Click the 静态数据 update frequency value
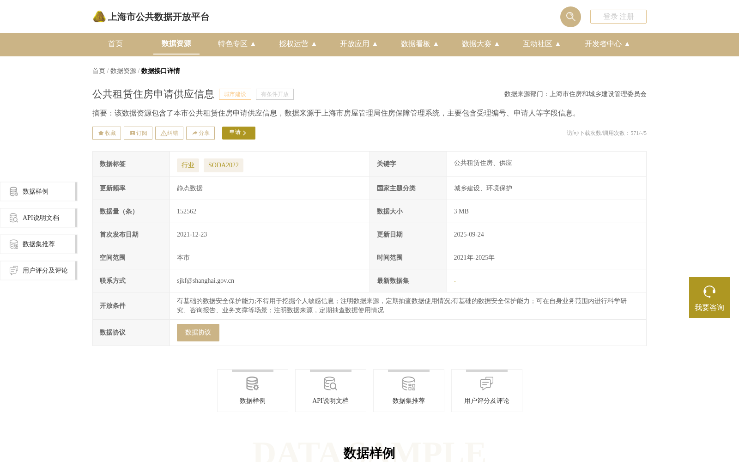 tap(190, 188)
